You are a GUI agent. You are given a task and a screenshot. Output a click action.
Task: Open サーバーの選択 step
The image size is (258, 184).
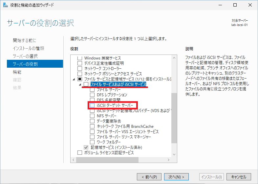tap(25, 56)
